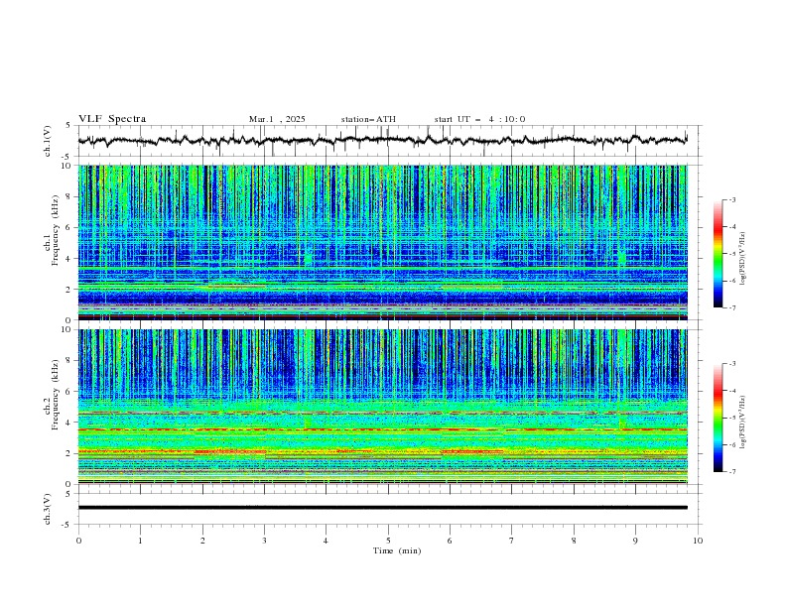
Task: Click time axis tick label "7"
Action: pyautogui.click(x=512, y=541)
